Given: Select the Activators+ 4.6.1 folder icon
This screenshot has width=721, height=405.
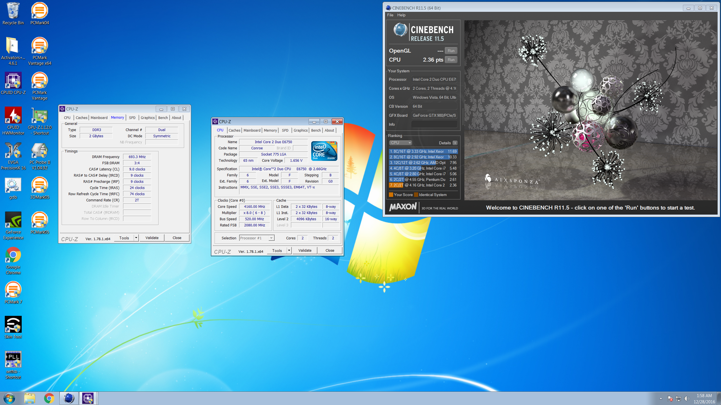Looking at the screenshot, I should click(13, 51).
